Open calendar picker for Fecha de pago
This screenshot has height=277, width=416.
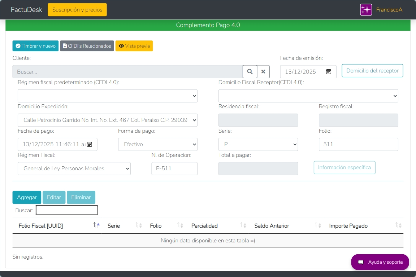[90, 144]
